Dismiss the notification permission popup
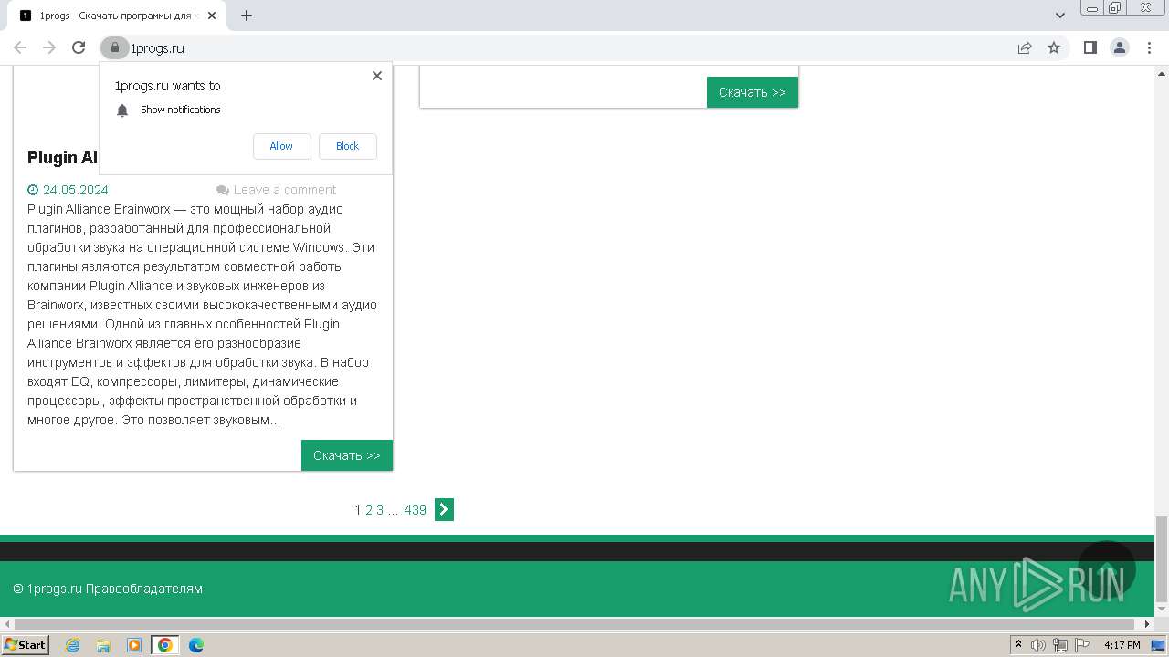The height and width of the screenshot is (657, 1169). point(377,76)
